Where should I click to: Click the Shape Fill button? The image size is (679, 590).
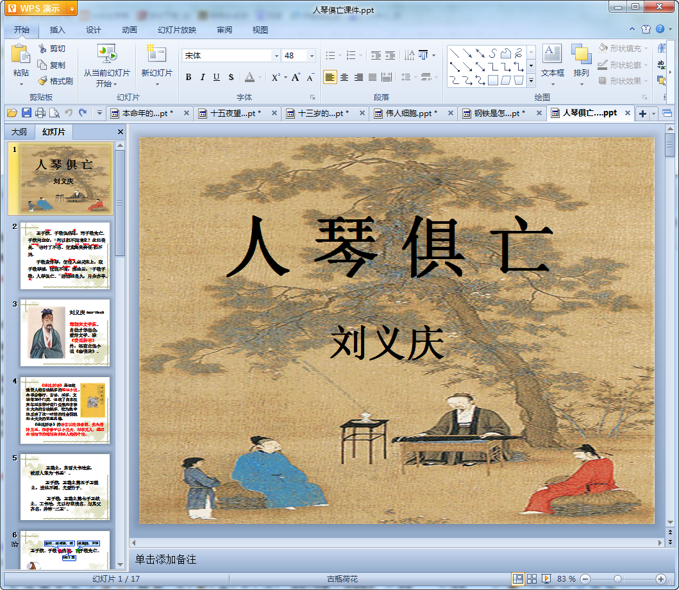(x=623, y=48)
